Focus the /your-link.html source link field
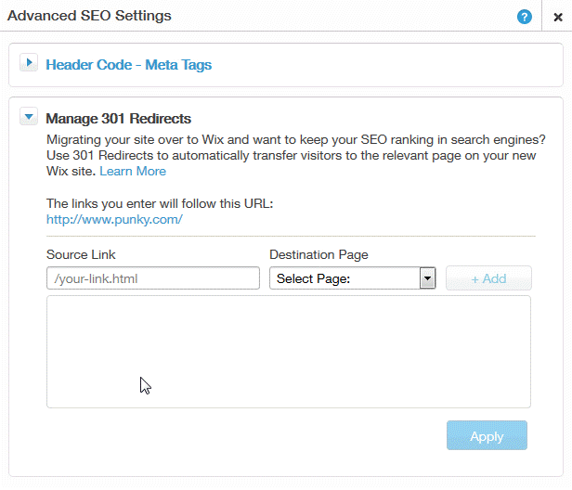Viewport: 572px width, 490px height. 152,278
